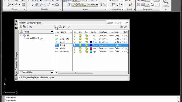
Task: Click the Fillet icon in Modify panel
Action: click(x=50, y=5)
